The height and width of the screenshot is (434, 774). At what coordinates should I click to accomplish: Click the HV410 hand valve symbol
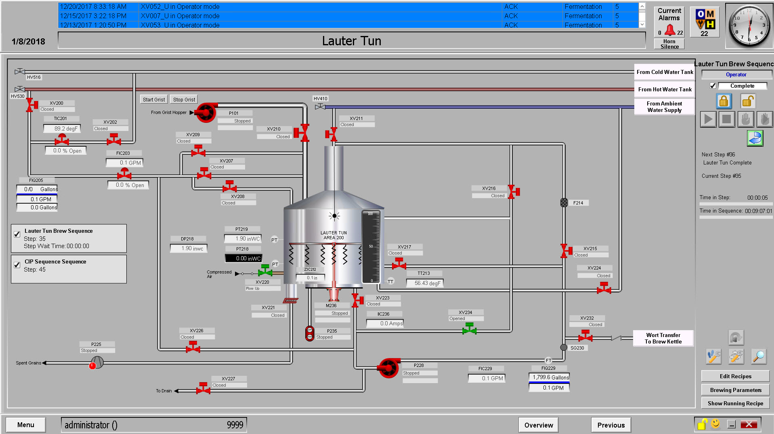click(320, 107)
